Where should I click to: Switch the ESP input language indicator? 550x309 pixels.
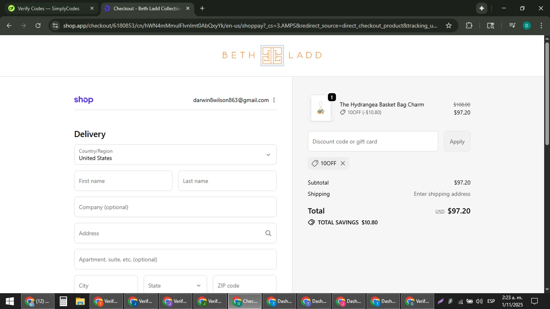[491, 301]
